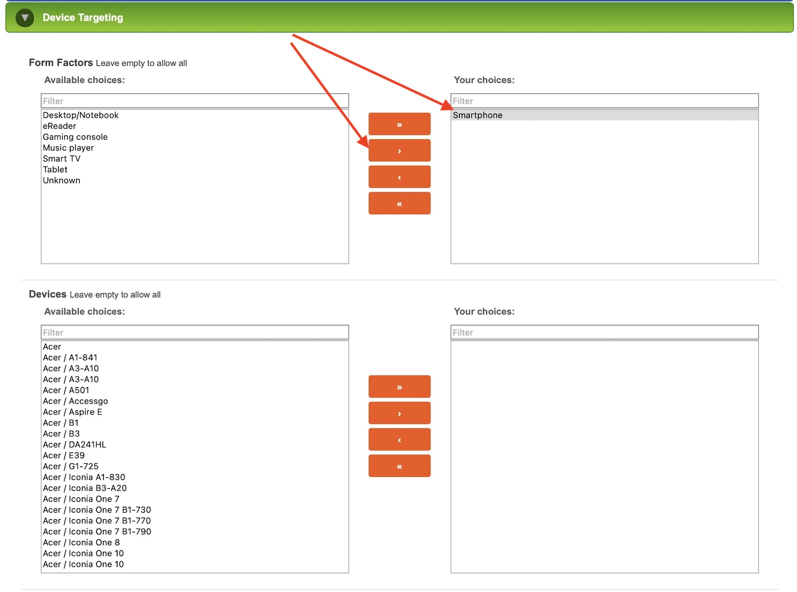Select Acer / Aspire E device
Image resolution: width=797 pixels, height=592 pixels.
point(72,412)
